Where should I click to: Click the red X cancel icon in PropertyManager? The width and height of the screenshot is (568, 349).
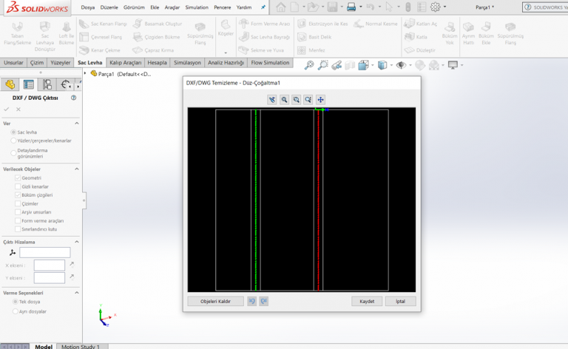point(18,109)
